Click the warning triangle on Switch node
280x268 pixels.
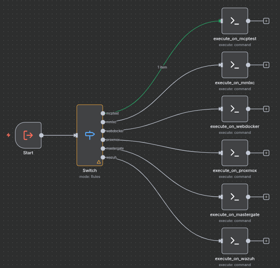click(x=99, y=162)
